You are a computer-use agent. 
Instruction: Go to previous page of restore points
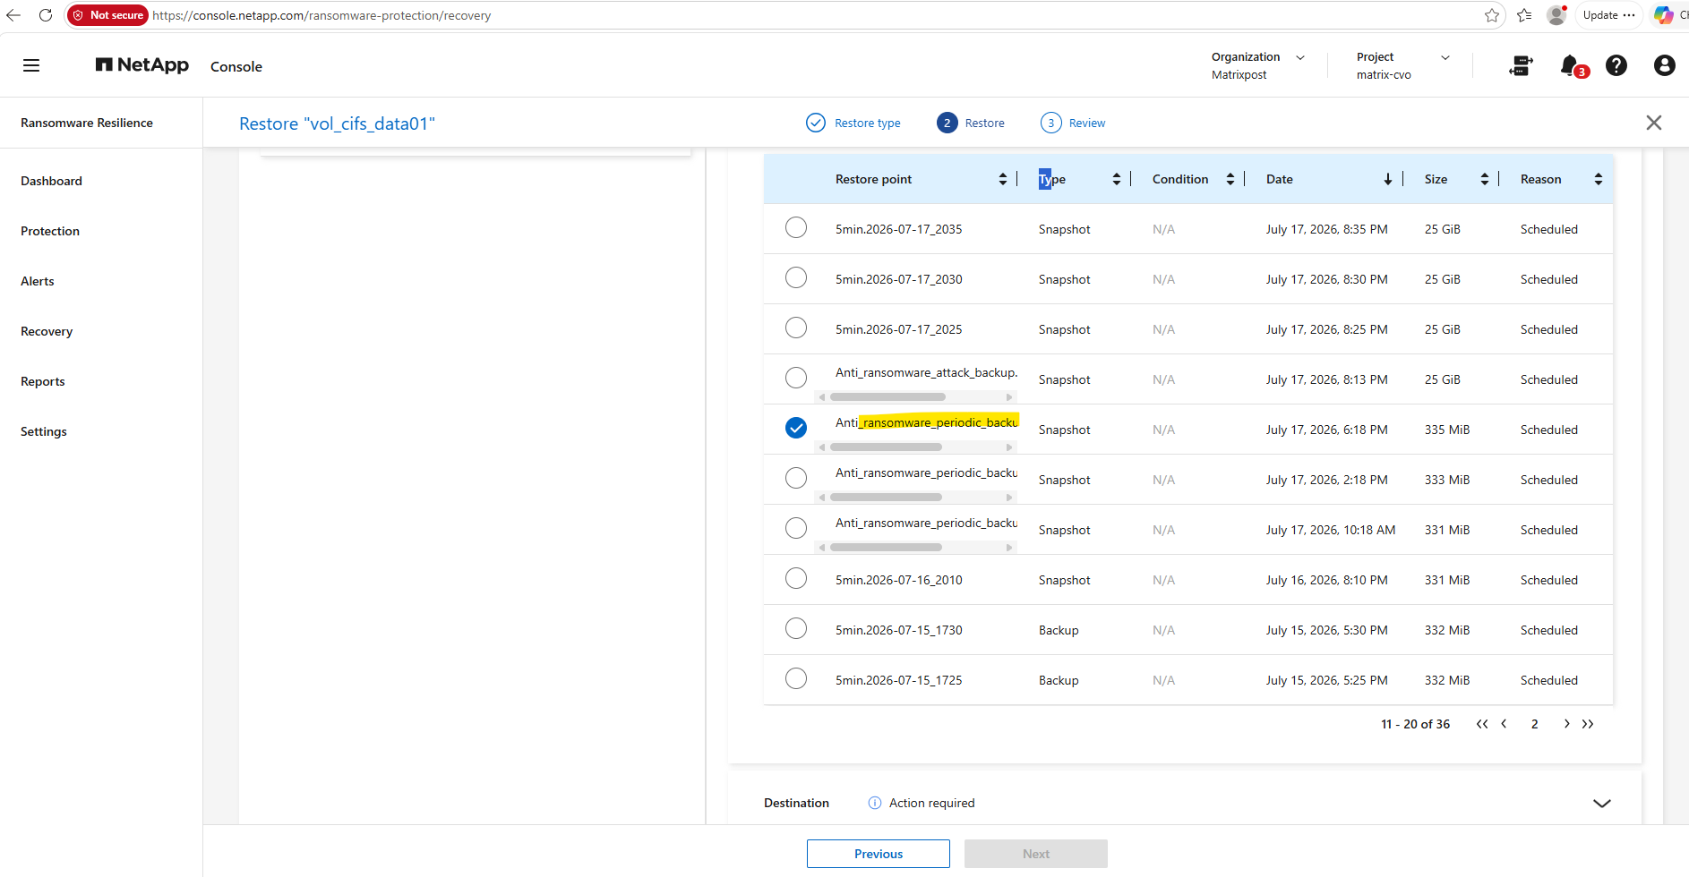click(1505, 724)
